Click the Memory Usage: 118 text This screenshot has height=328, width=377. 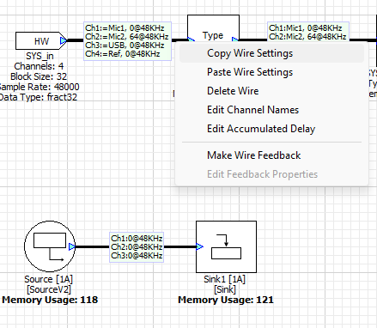coord(50,300)
